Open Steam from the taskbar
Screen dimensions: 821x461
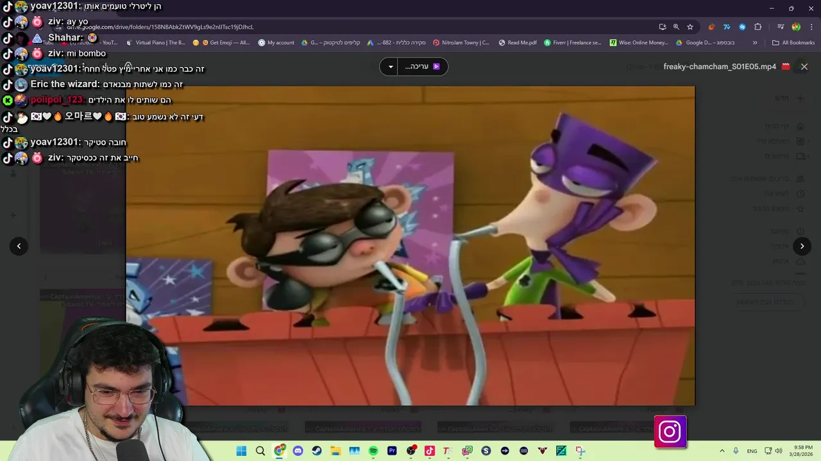click(316, 451)
